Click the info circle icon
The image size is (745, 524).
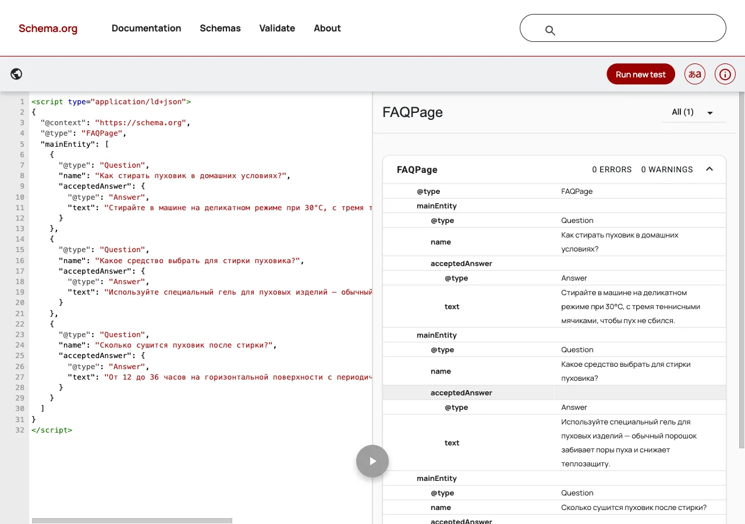pyautogui.click(x=725, y=74)
